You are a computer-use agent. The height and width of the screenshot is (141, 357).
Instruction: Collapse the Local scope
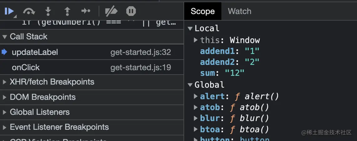pyautogui.click(x=190, y=28)
